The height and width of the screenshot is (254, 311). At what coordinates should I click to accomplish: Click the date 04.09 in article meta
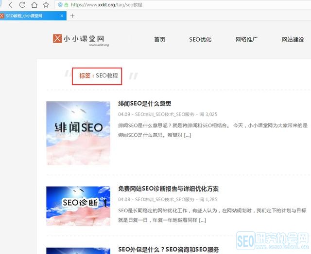tap(124, 114)
